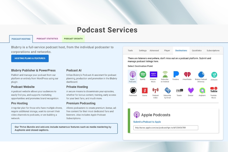
Task: Click the Apple Podcasts logo in the card
Action: coord(137,115)
